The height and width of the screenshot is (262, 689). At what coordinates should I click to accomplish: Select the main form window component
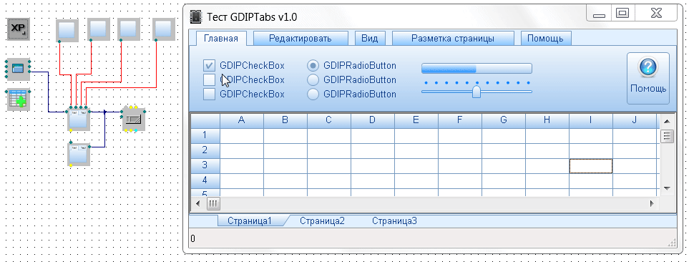[x=18, y=69]
